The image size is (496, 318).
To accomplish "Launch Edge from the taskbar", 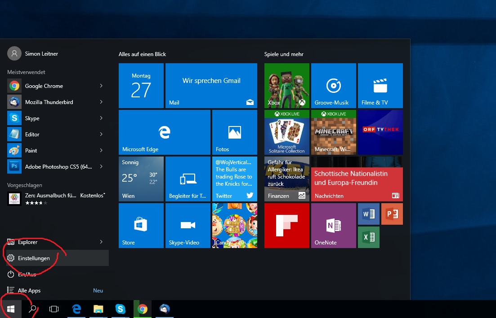I will pos(76,309).
